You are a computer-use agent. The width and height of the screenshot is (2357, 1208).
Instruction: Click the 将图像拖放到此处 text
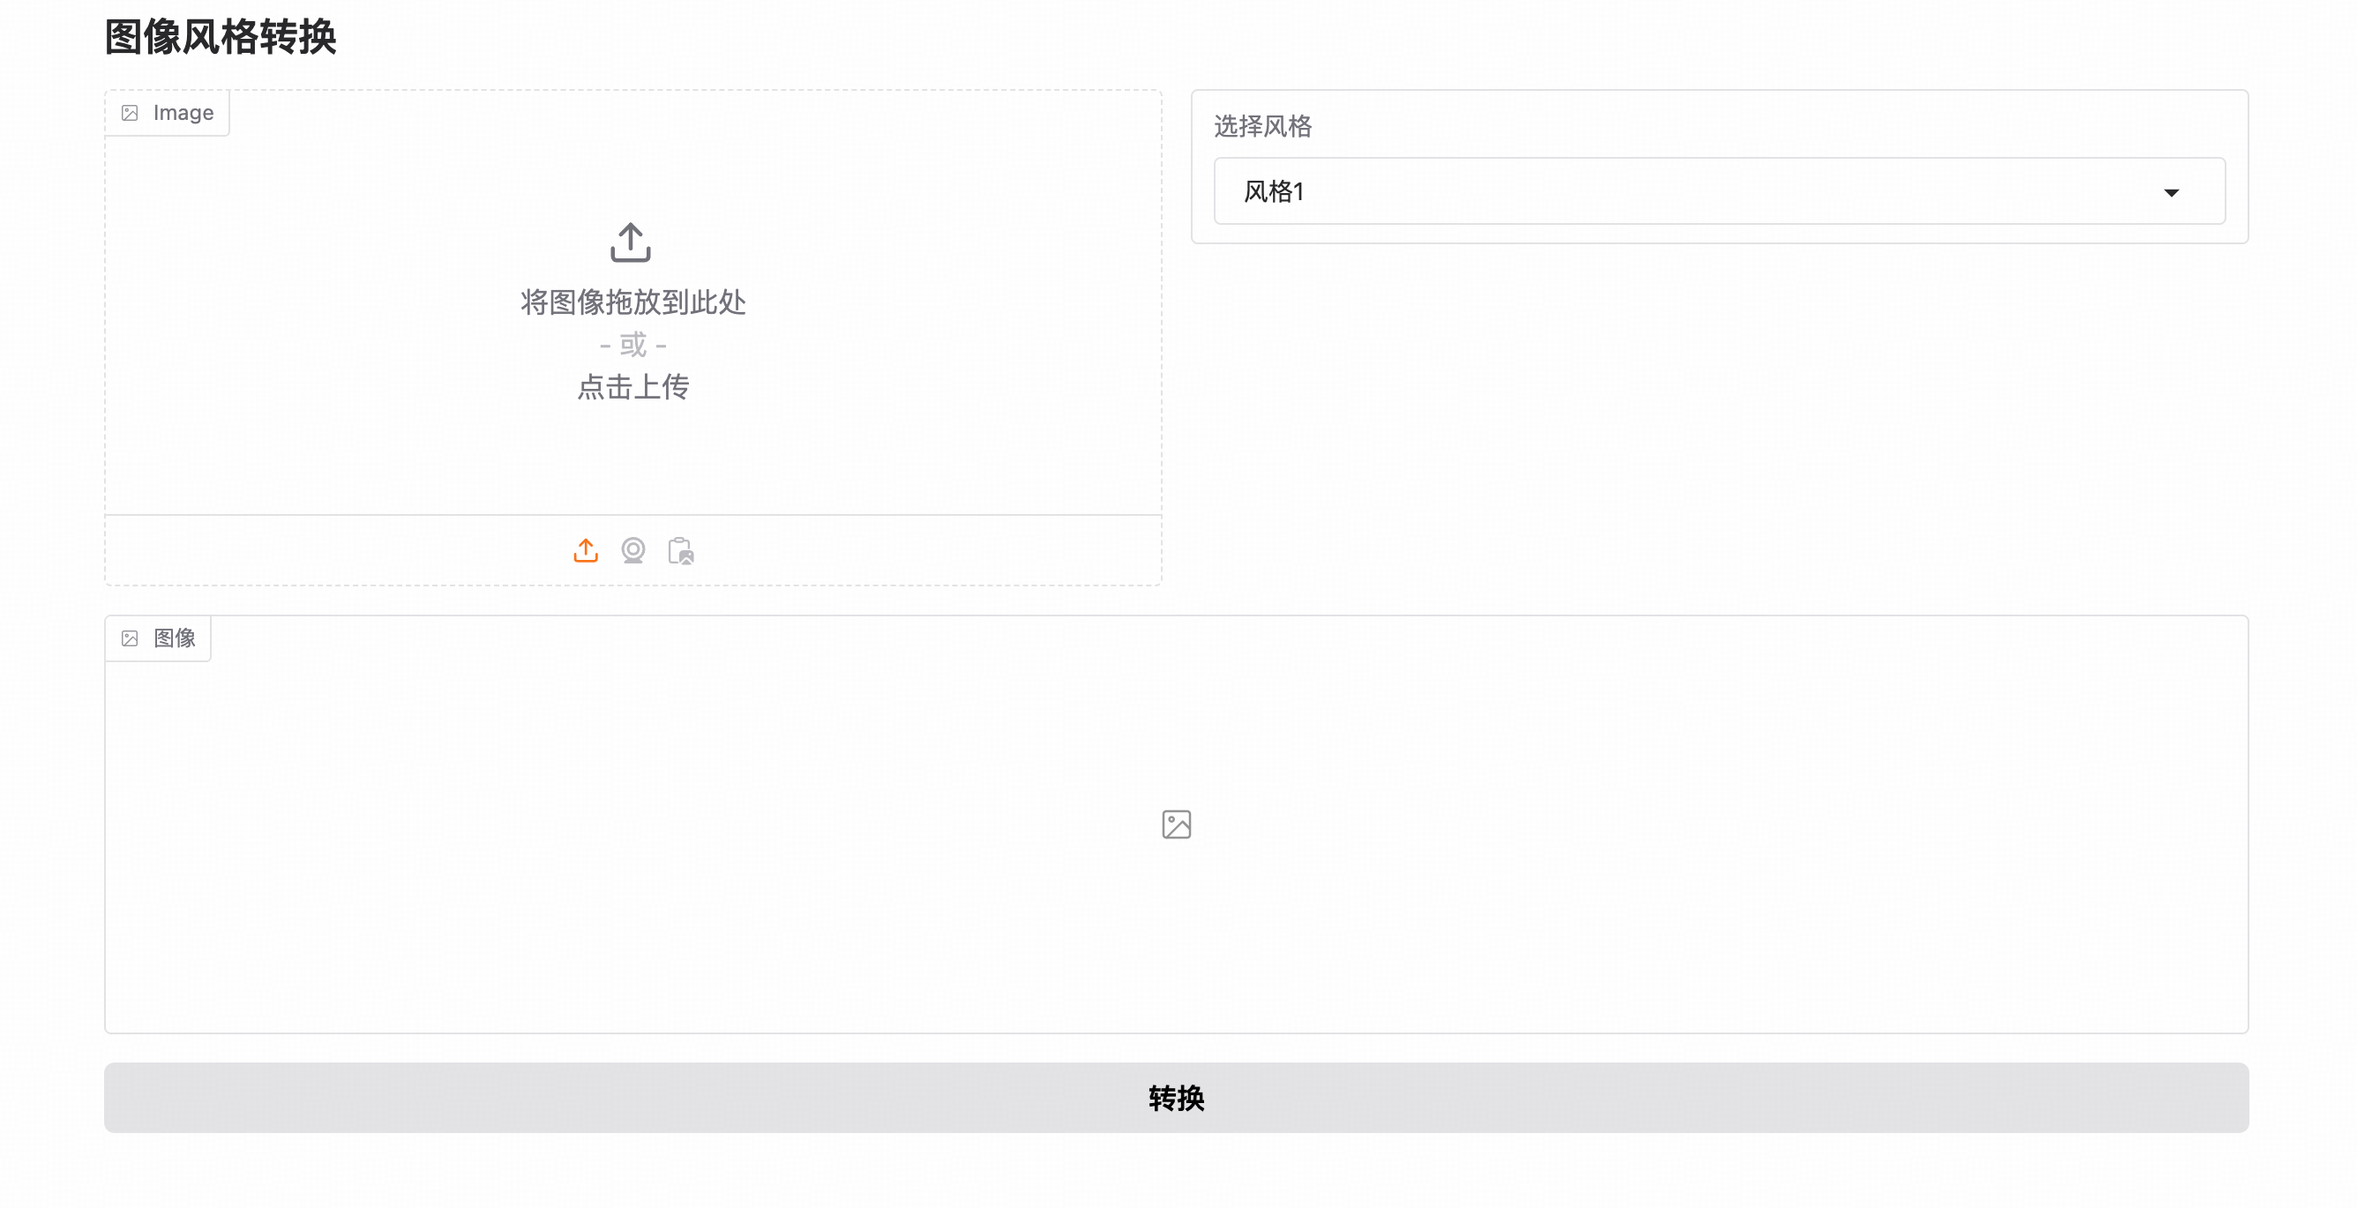point(632,302)
